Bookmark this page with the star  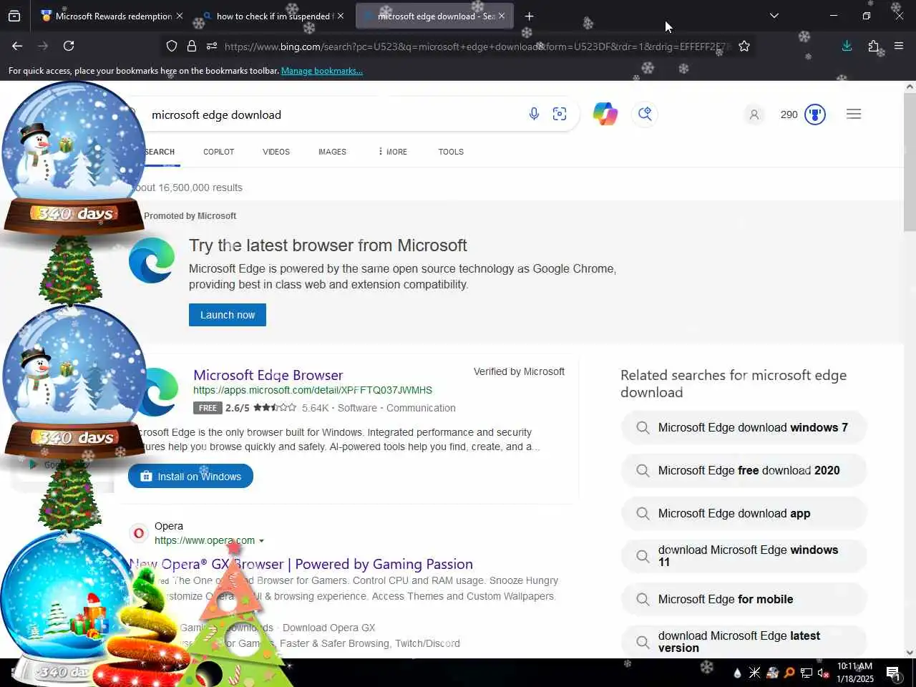[x=744, y=46]
